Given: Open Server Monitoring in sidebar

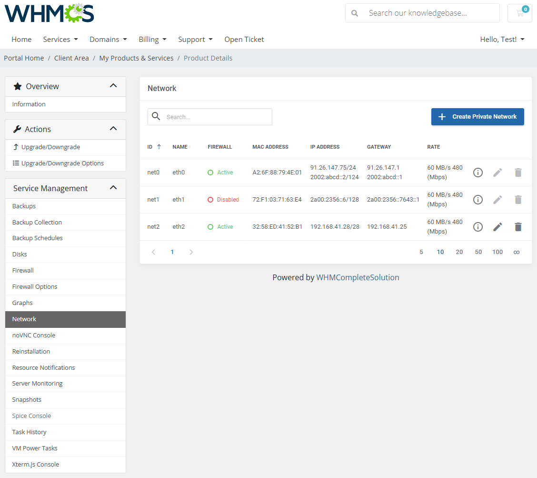Looking at the screenshot, I should [x=65, y=384].
